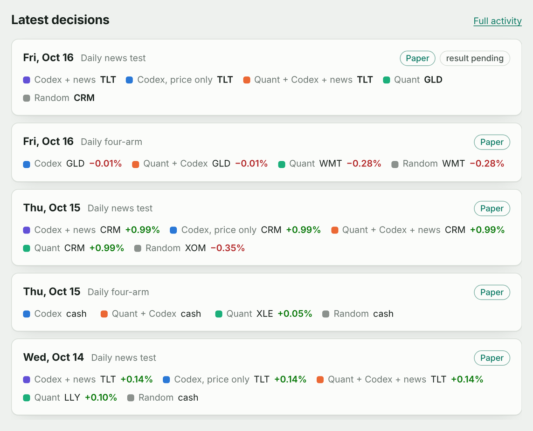The height and width of the screenshot is (431, 533).
Task: Click green swatch beside Quant CRM
Action: pyautogui.click(x=27, y=248)
